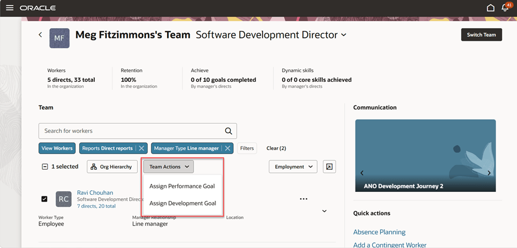Image resolution: width=517 pixels, height=248 pixels.
Task: Click the View Workers chip
Action: pos(57,148)
